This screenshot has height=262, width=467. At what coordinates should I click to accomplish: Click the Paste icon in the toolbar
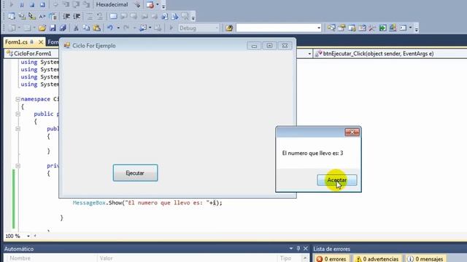click(x=96, y=28)
